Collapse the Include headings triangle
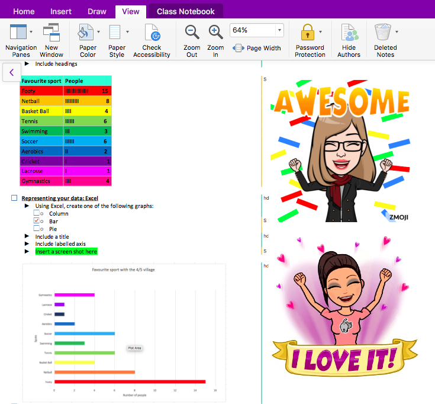Viewport: 435px width, 404px height. pos(27,63)
